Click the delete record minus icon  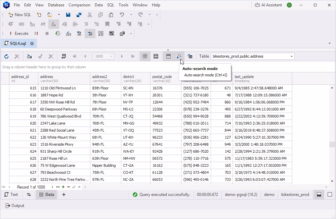(x=68, y=187)
